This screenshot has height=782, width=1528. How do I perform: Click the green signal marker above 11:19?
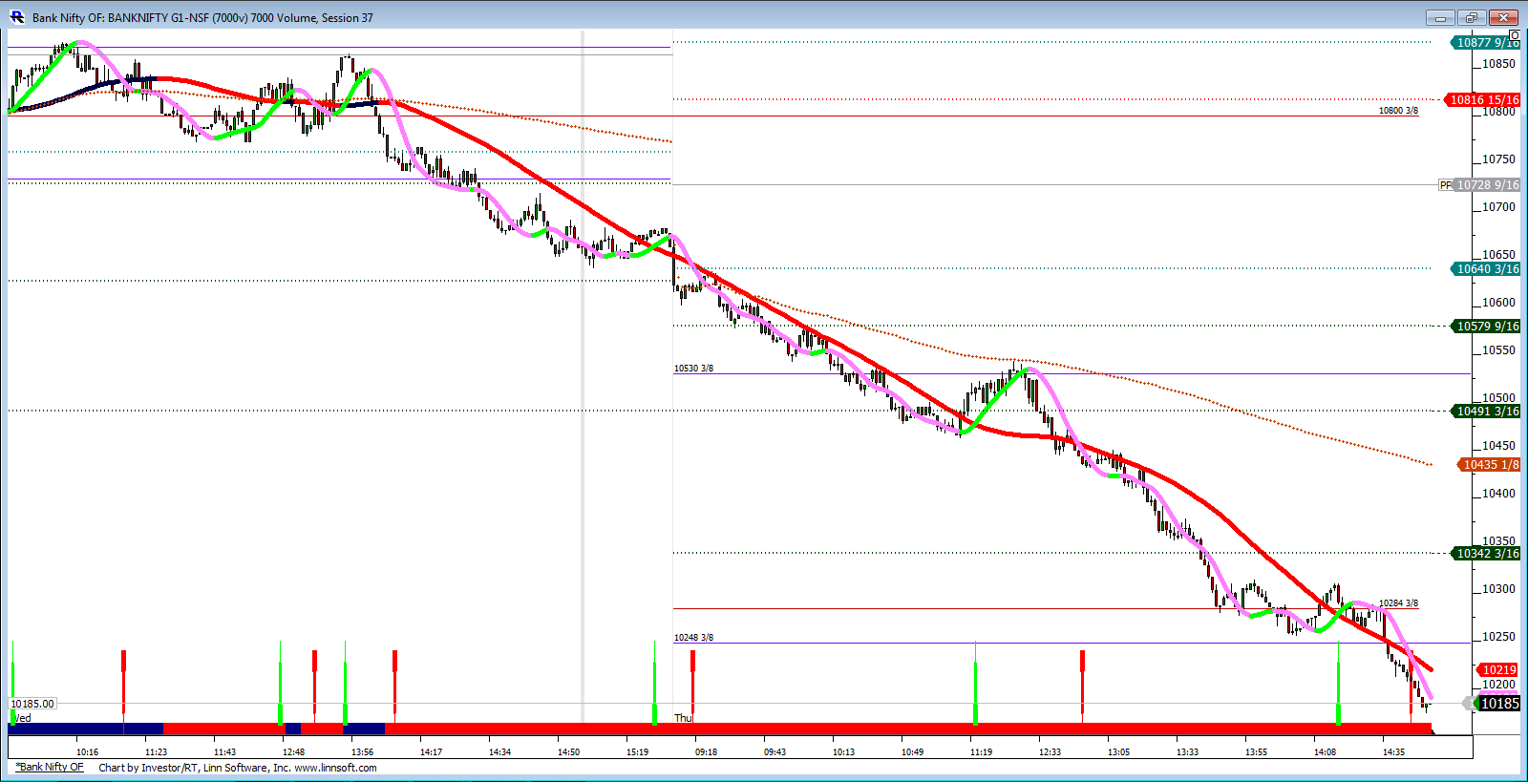975,683
